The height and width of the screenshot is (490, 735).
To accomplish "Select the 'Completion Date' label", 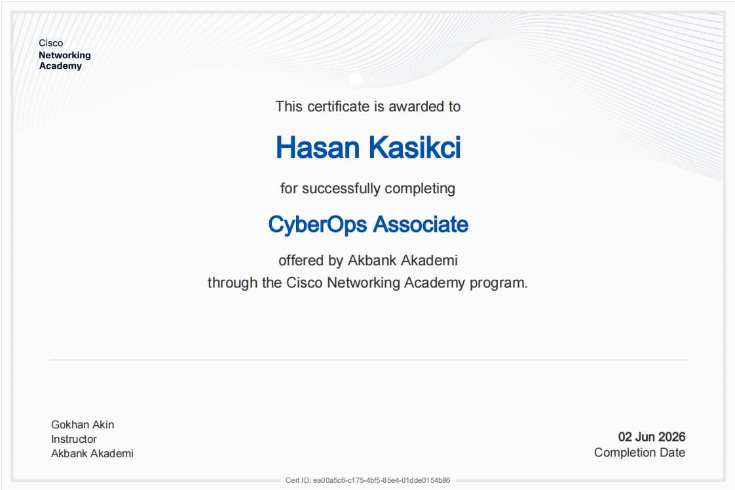I will [x=640, y=453].
